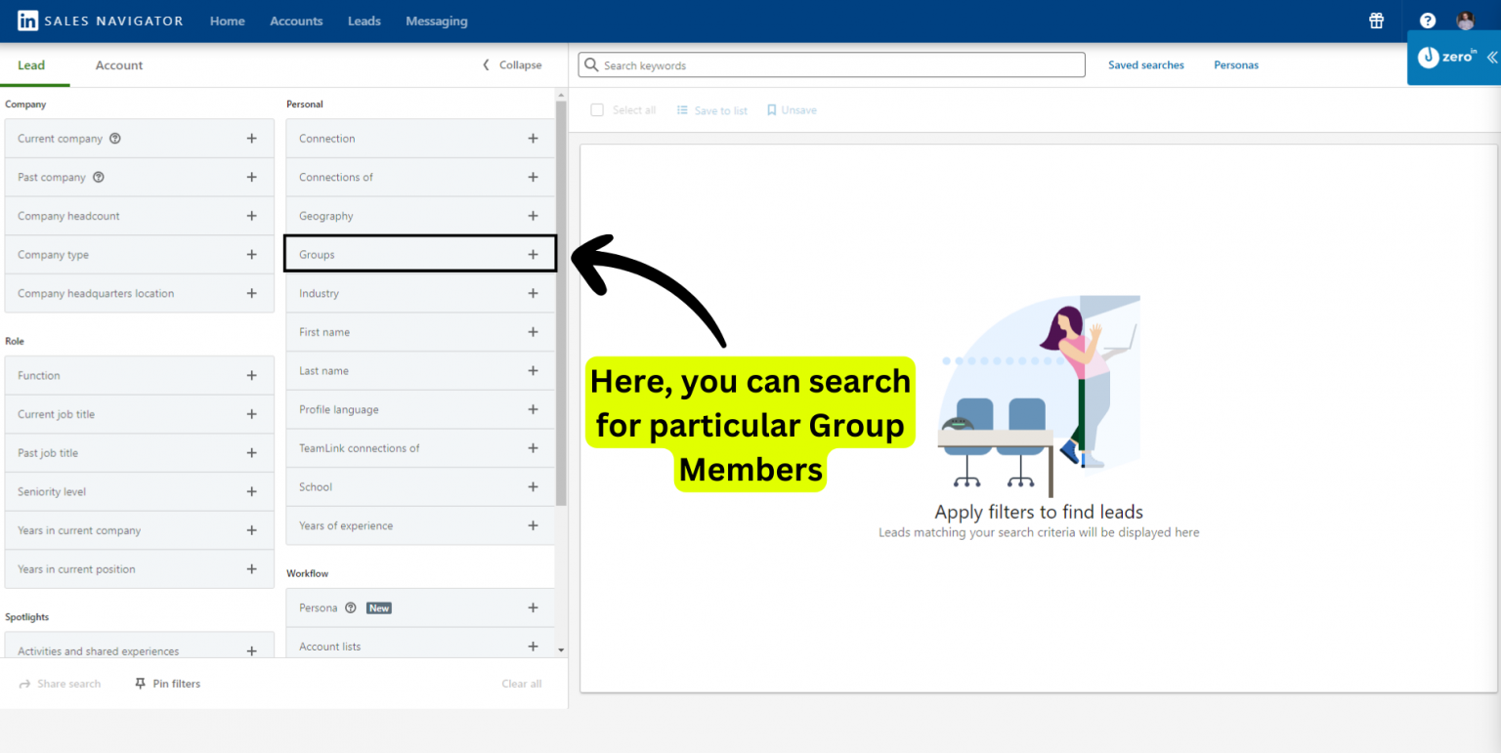Click the Save to list icon

click(682, 109)
